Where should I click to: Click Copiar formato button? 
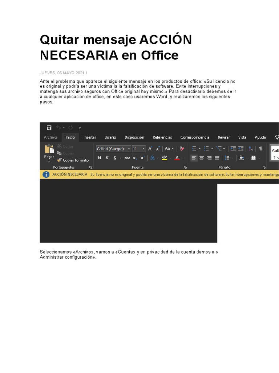[73, 160]
